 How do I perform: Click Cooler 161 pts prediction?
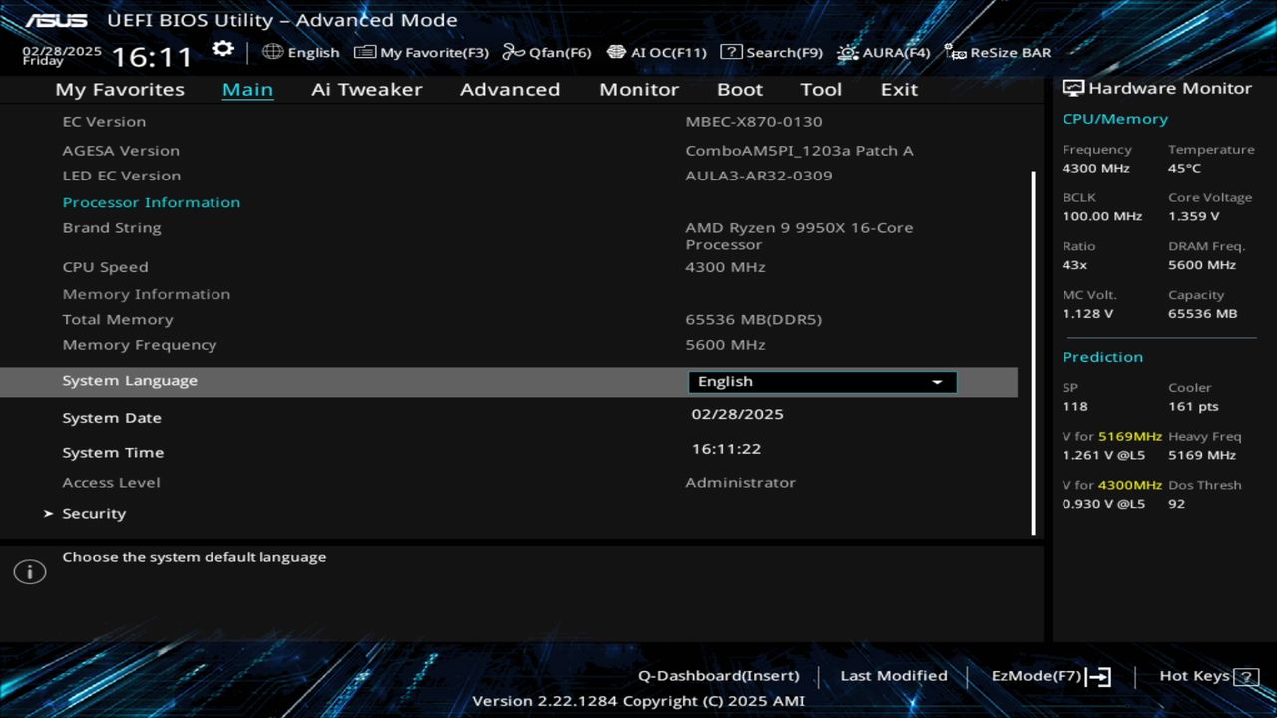tap(1193, 407)
